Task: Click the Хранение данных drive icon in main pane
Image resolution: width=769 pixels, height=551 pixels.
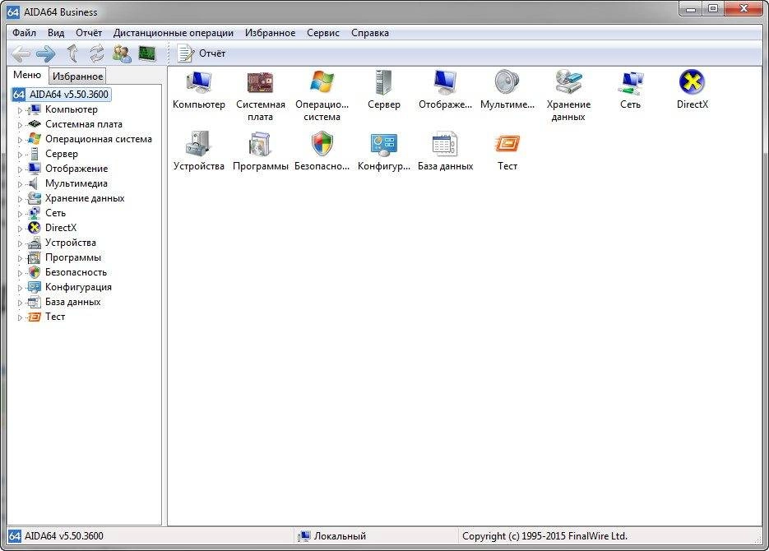Action: 568,82
